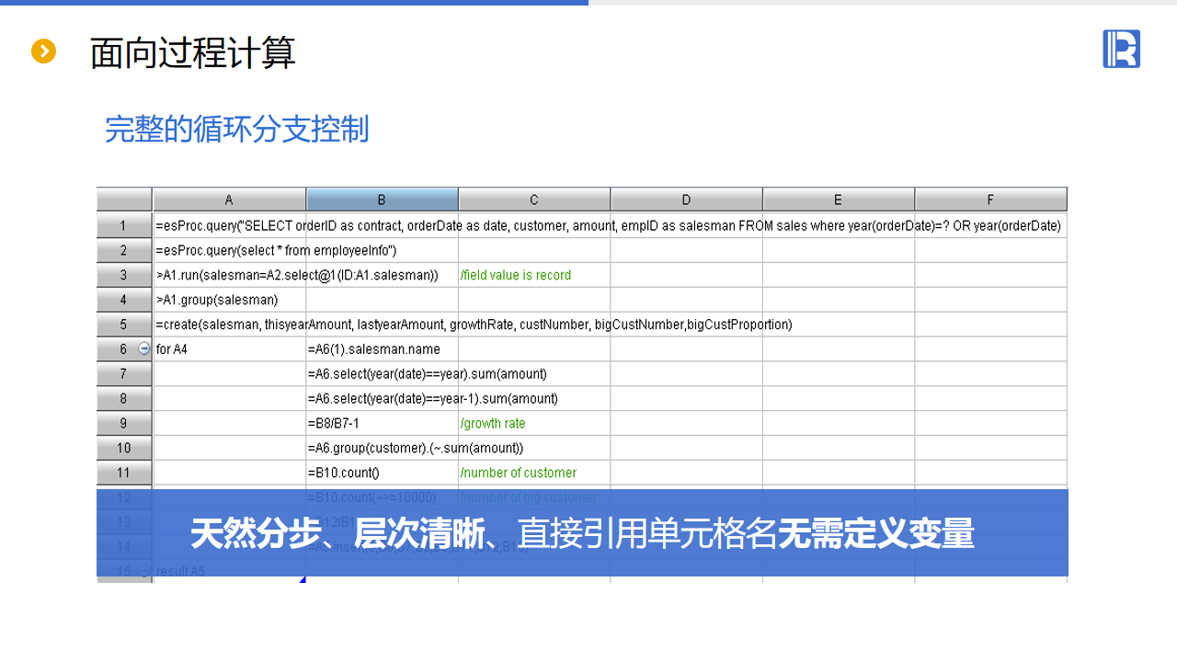Click the blue progress bar at top

pos(294,3)
